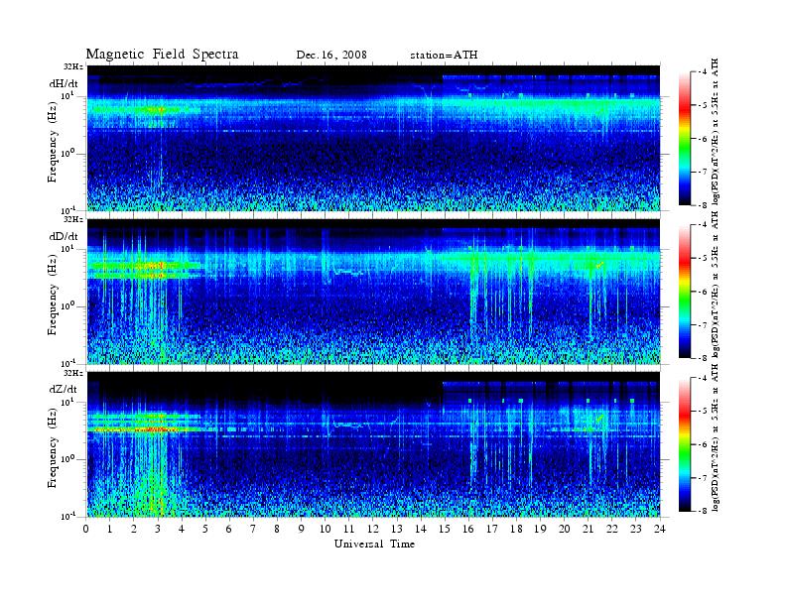Click the "-8" value on dZ/dt color scale
The image size is (786, 607).
click(x=703, y=511)
